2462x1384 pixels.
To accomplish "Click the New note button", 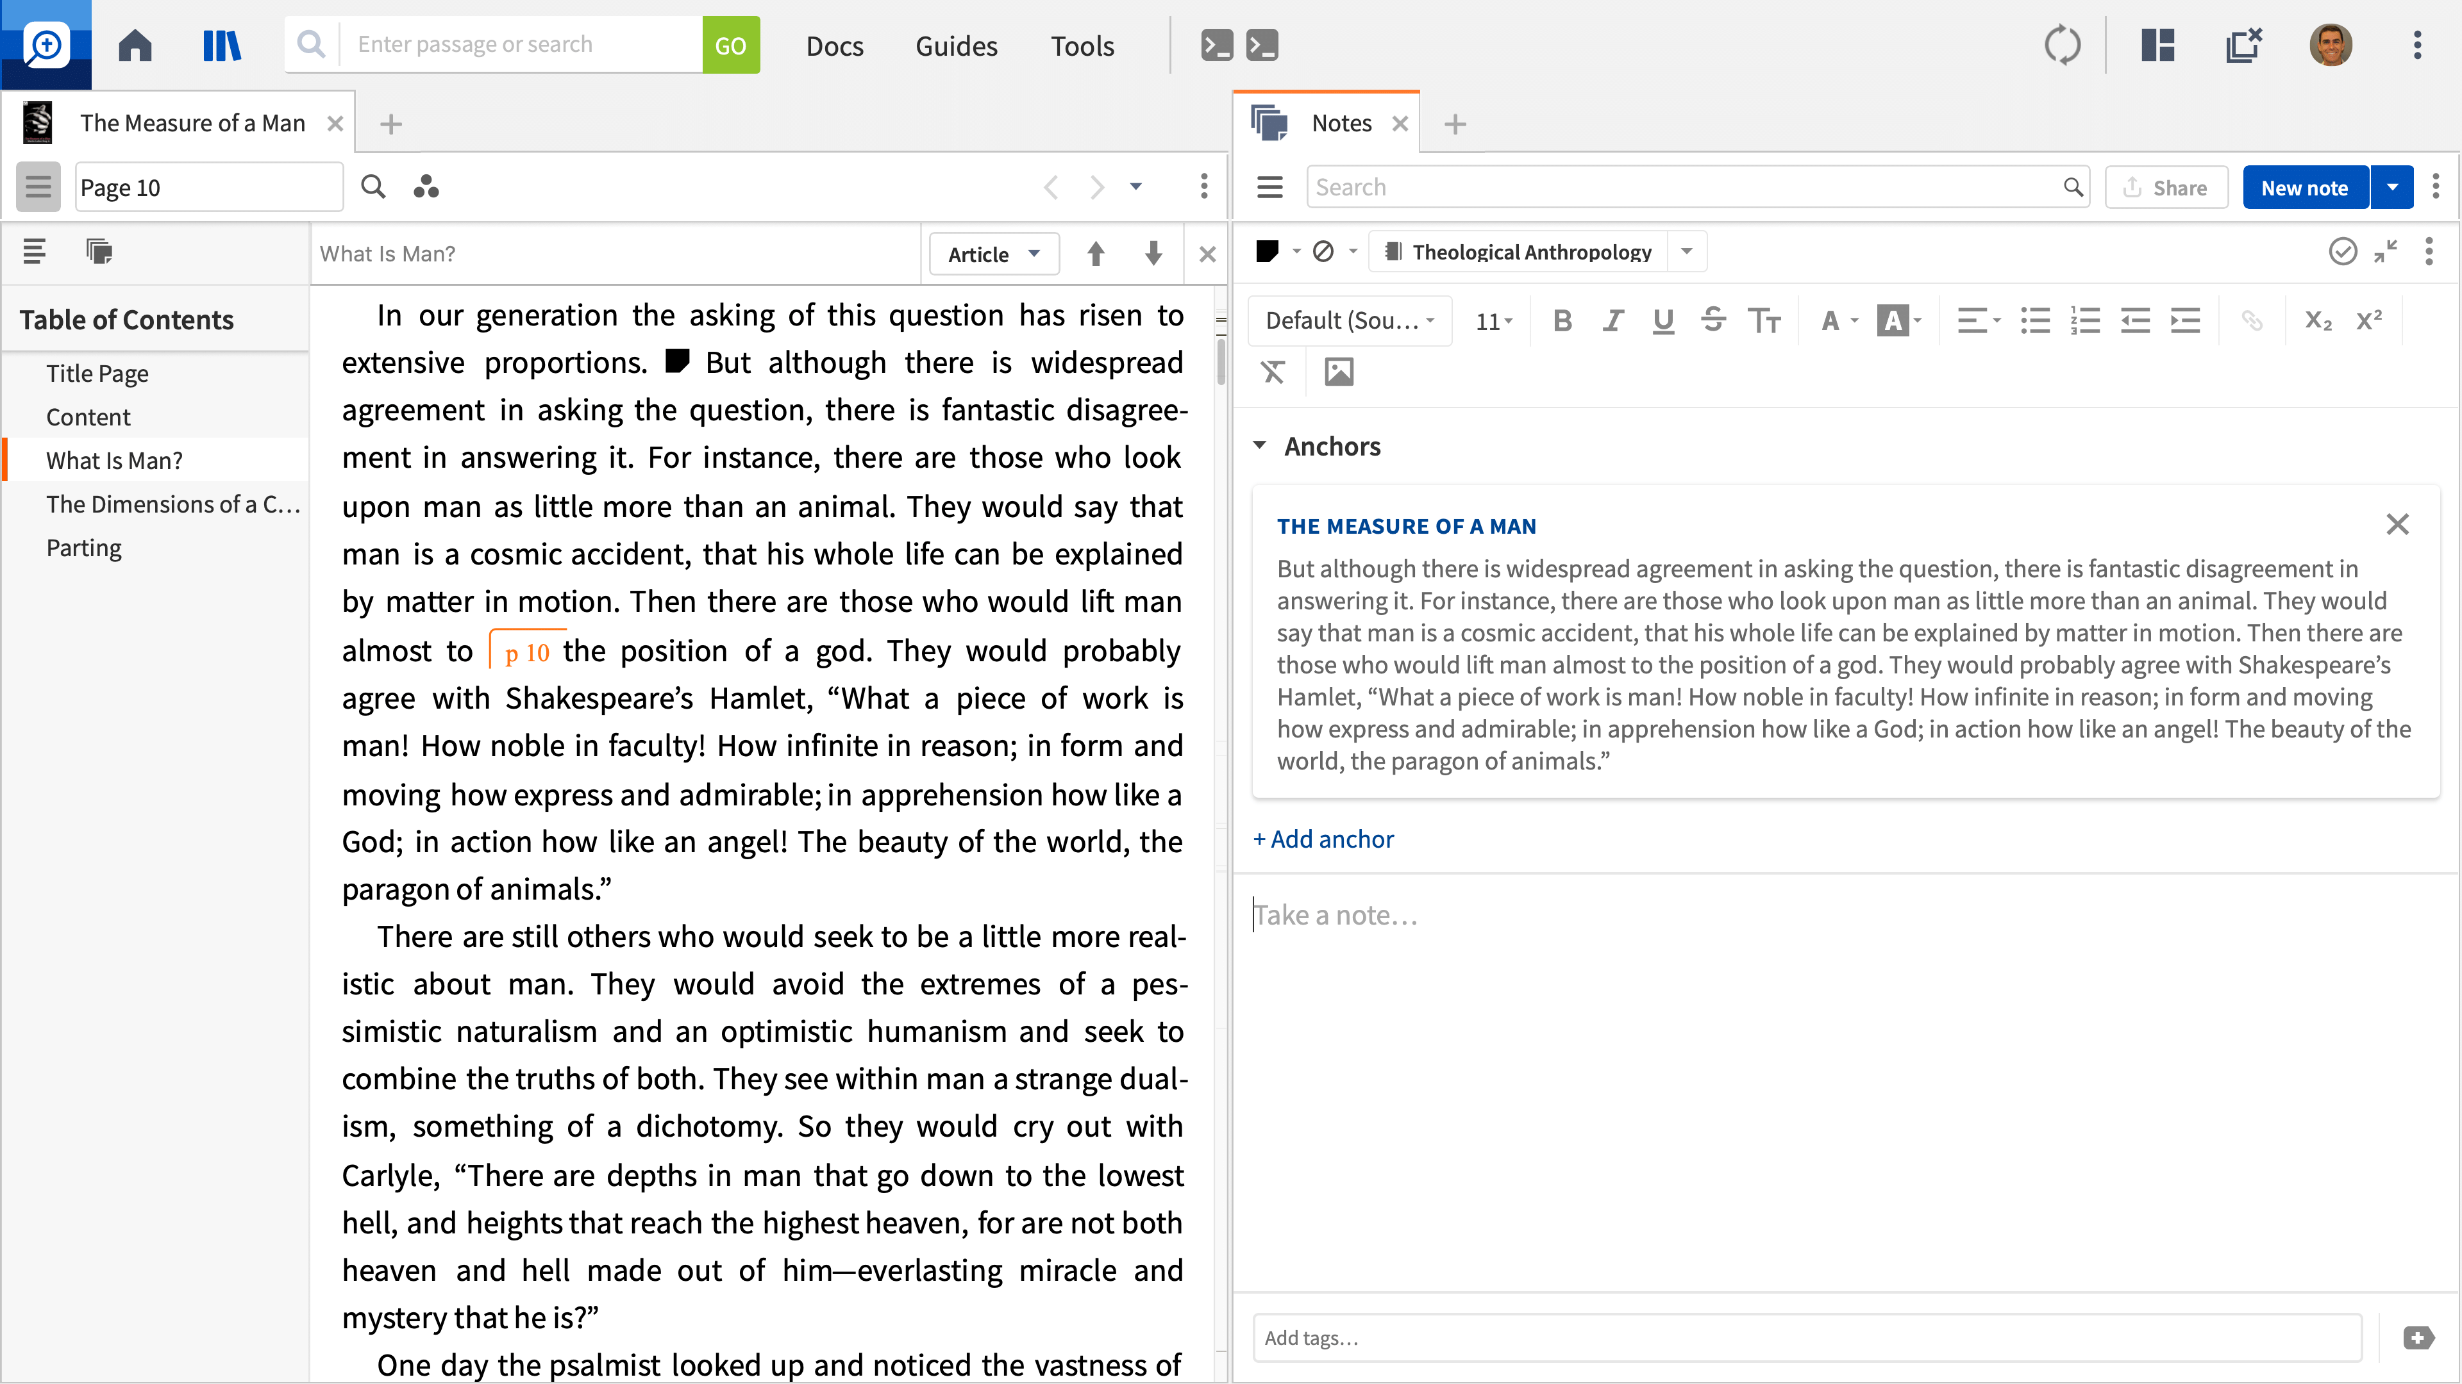I will pyautogui.click(x=2304, y=187).
